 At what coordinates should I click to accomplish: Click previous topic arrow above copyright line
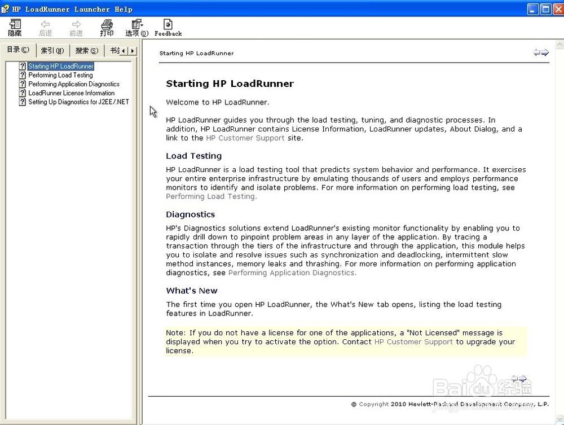[514, 379]
